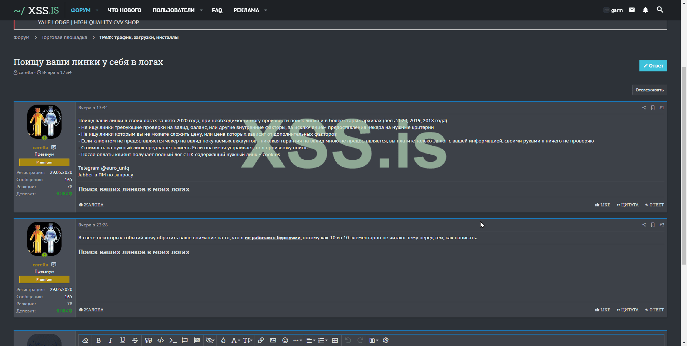Apply strikethrough formatting to reply text
Screen dimensions: 687x346
click(135, 340)
